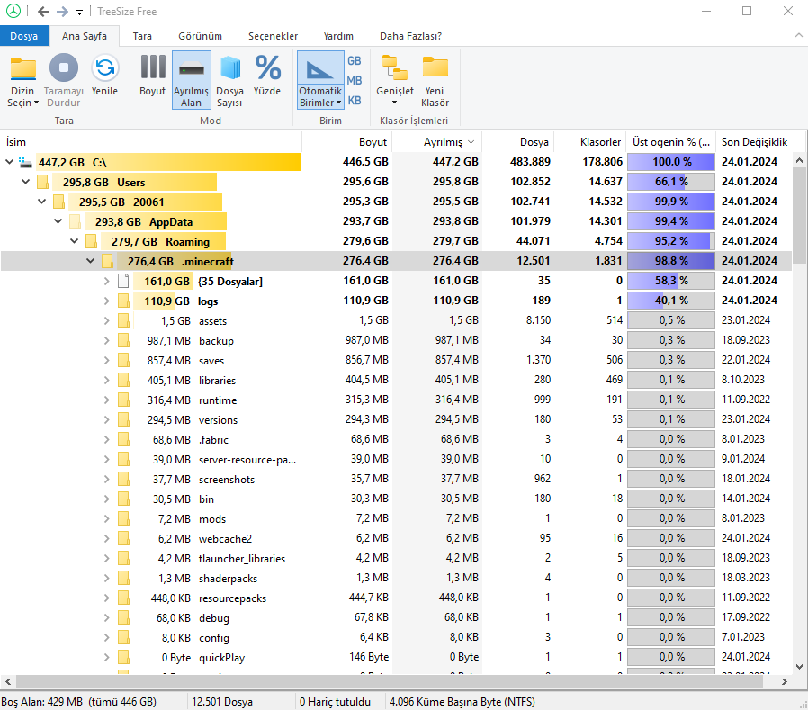The image size is (808, 710).
Task: Collapse the .minecraft folder node
Action: click(x=91, y=261)
